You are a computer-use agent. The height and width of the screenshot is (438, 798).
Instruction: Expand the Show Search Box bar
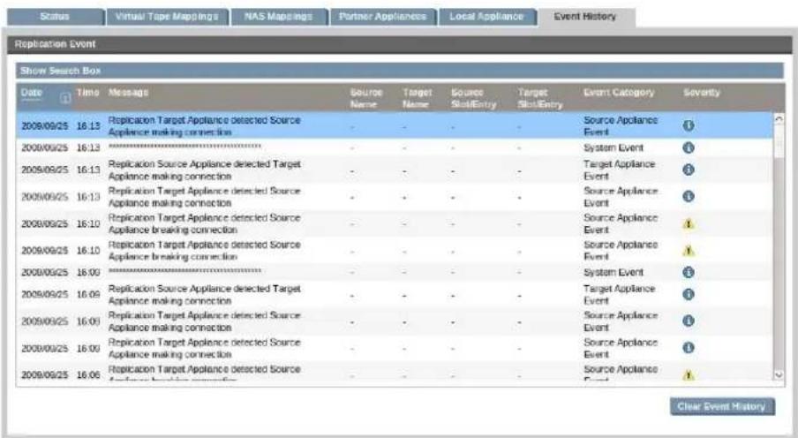pyautogui.click(x=400, y=71)
